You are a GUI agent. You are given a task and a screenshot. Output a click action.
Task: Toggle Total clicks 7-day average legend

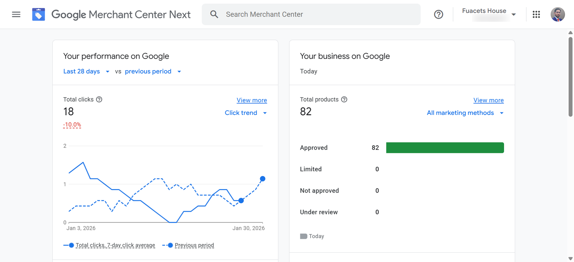pyautogui.click(x=115, y=245)
